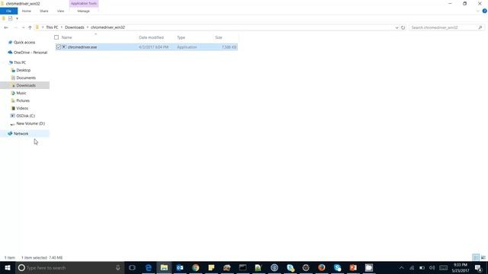This screenshot has height=274, width=488.
Task: Click the search magnifier icon
Action: 480,27
